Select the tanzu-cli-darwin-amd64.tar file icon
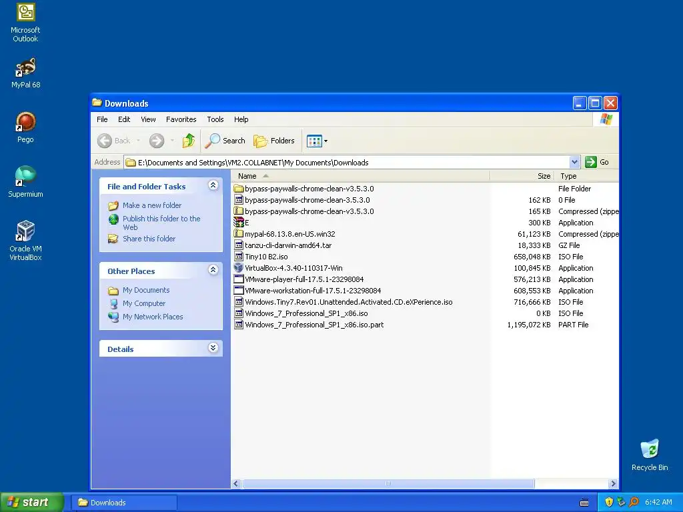This screenshot has height=512, width=683. (x=238, y=245)
